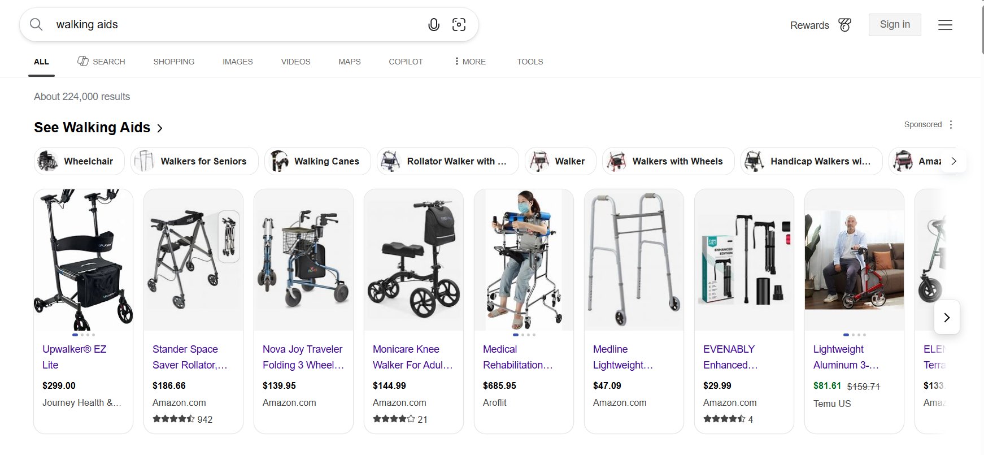Click the microphone voice search icon

tap(433, 25)
